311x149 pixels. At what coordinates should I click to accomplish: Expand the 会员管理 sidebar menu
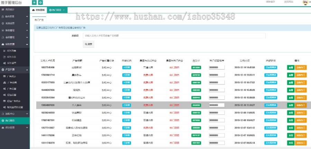click(x=15, y=37)
